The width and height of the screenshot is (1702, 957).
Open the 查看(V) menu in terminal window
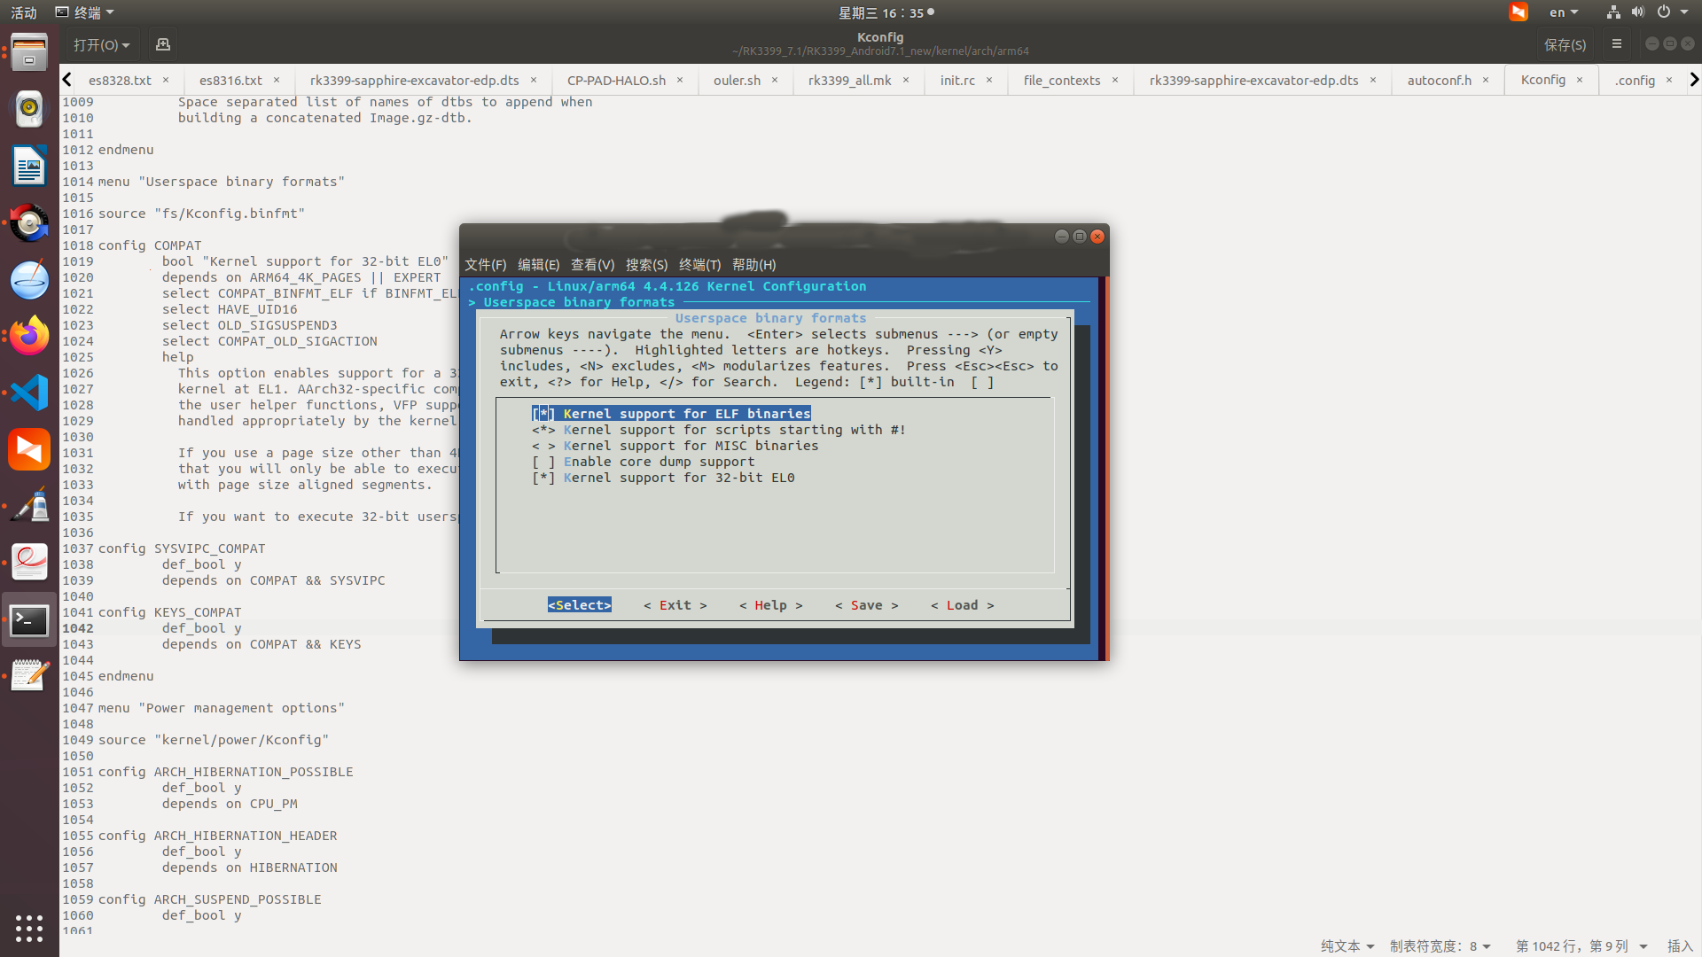pos(593,264)
